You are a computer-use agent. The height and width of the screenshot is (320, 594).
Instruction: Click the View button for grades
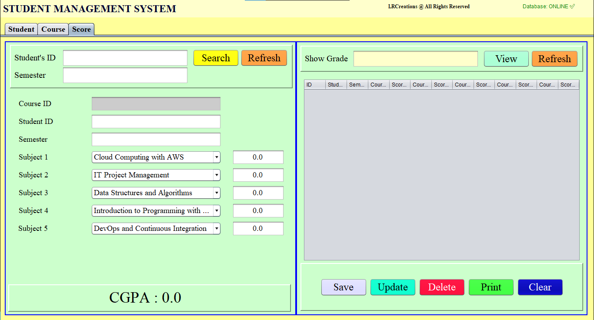(x=506, y=59)
